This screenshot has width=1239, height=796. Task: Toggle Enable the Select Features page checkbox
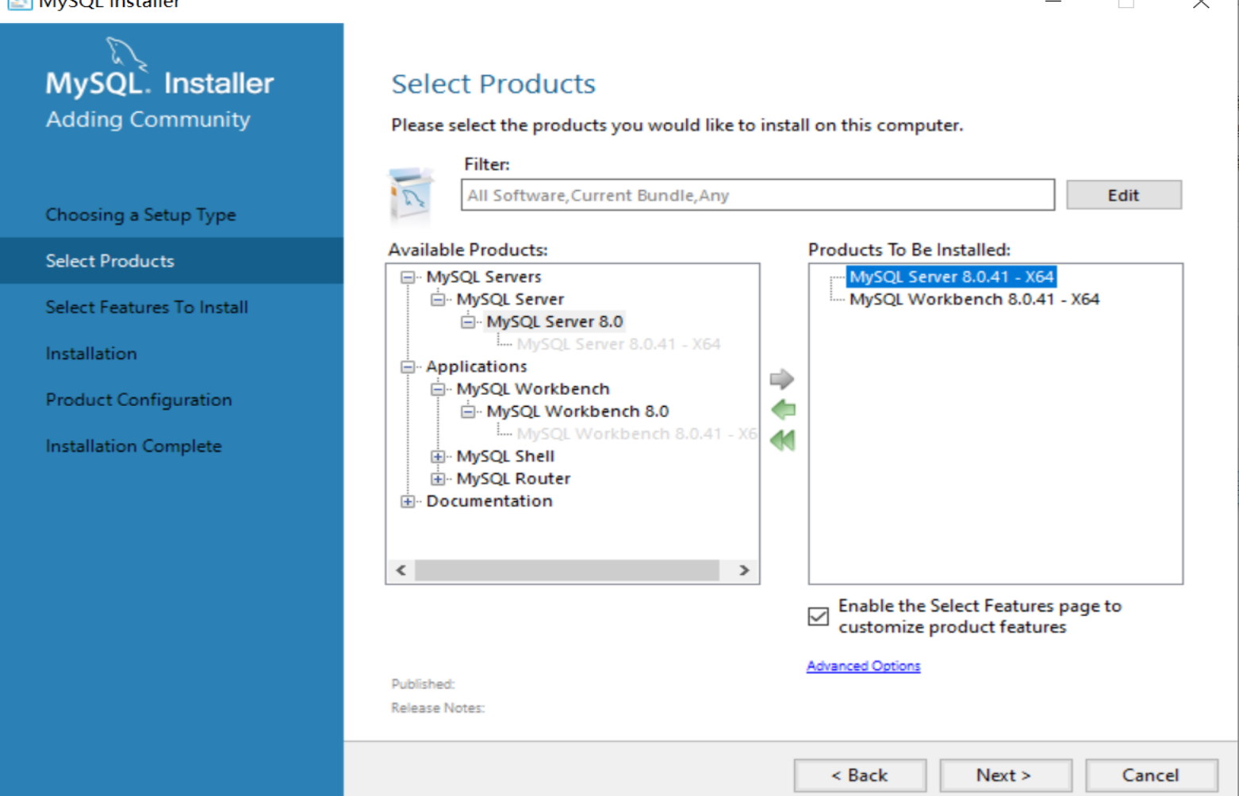(x=819, y=616)
